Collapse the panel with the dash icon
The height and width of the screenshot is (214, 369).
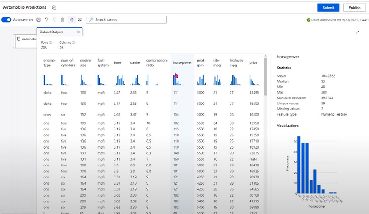point(365,32)
